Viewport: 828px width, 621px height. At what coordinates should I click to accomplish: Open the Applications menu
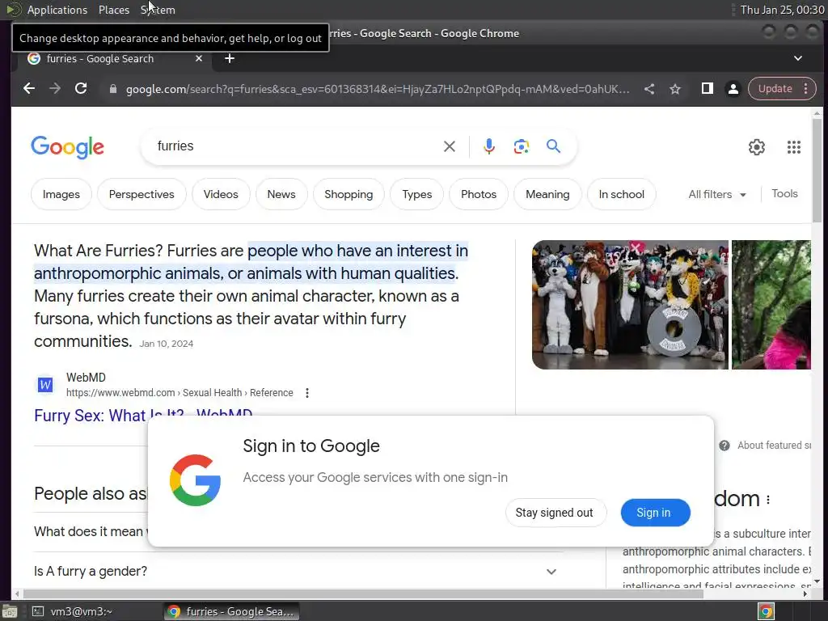click(x=57, y=10)
